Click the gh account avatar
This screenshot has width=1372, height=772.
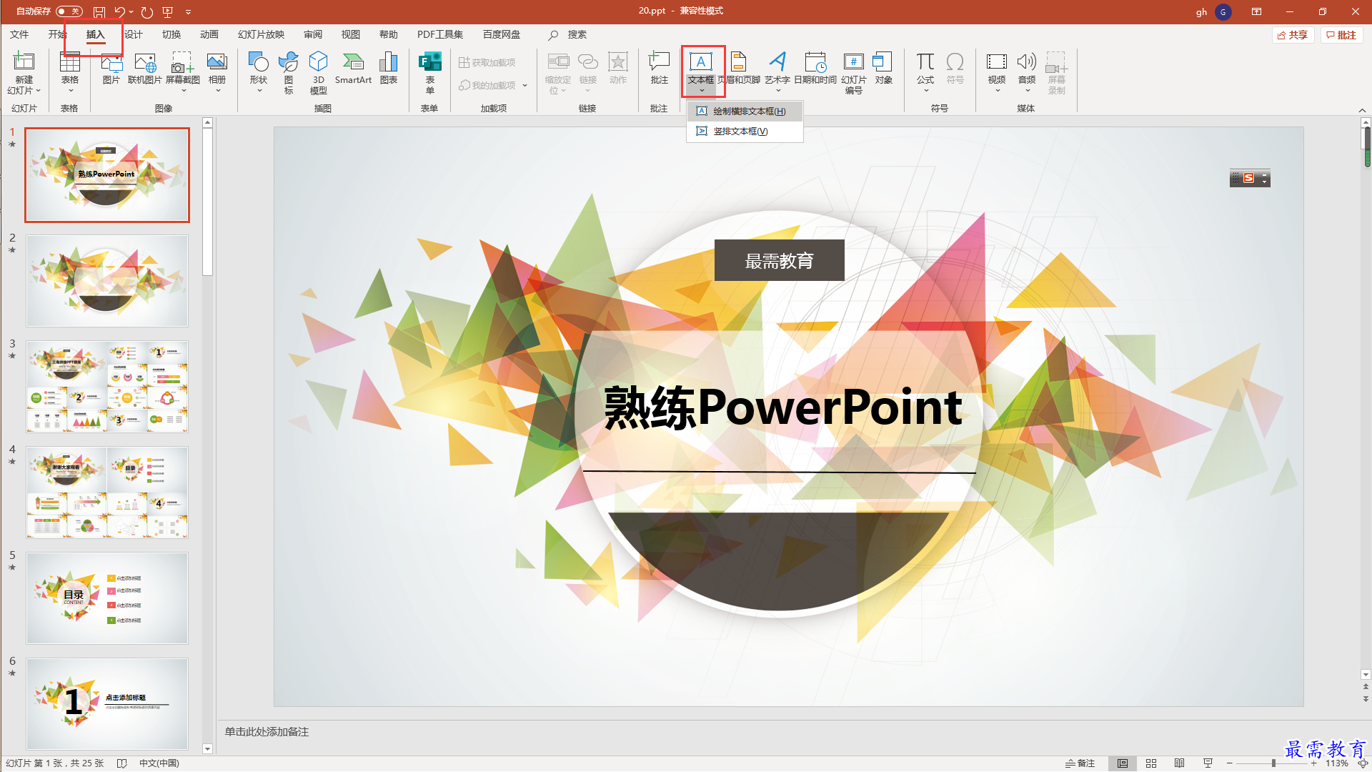coord(1223,11)
